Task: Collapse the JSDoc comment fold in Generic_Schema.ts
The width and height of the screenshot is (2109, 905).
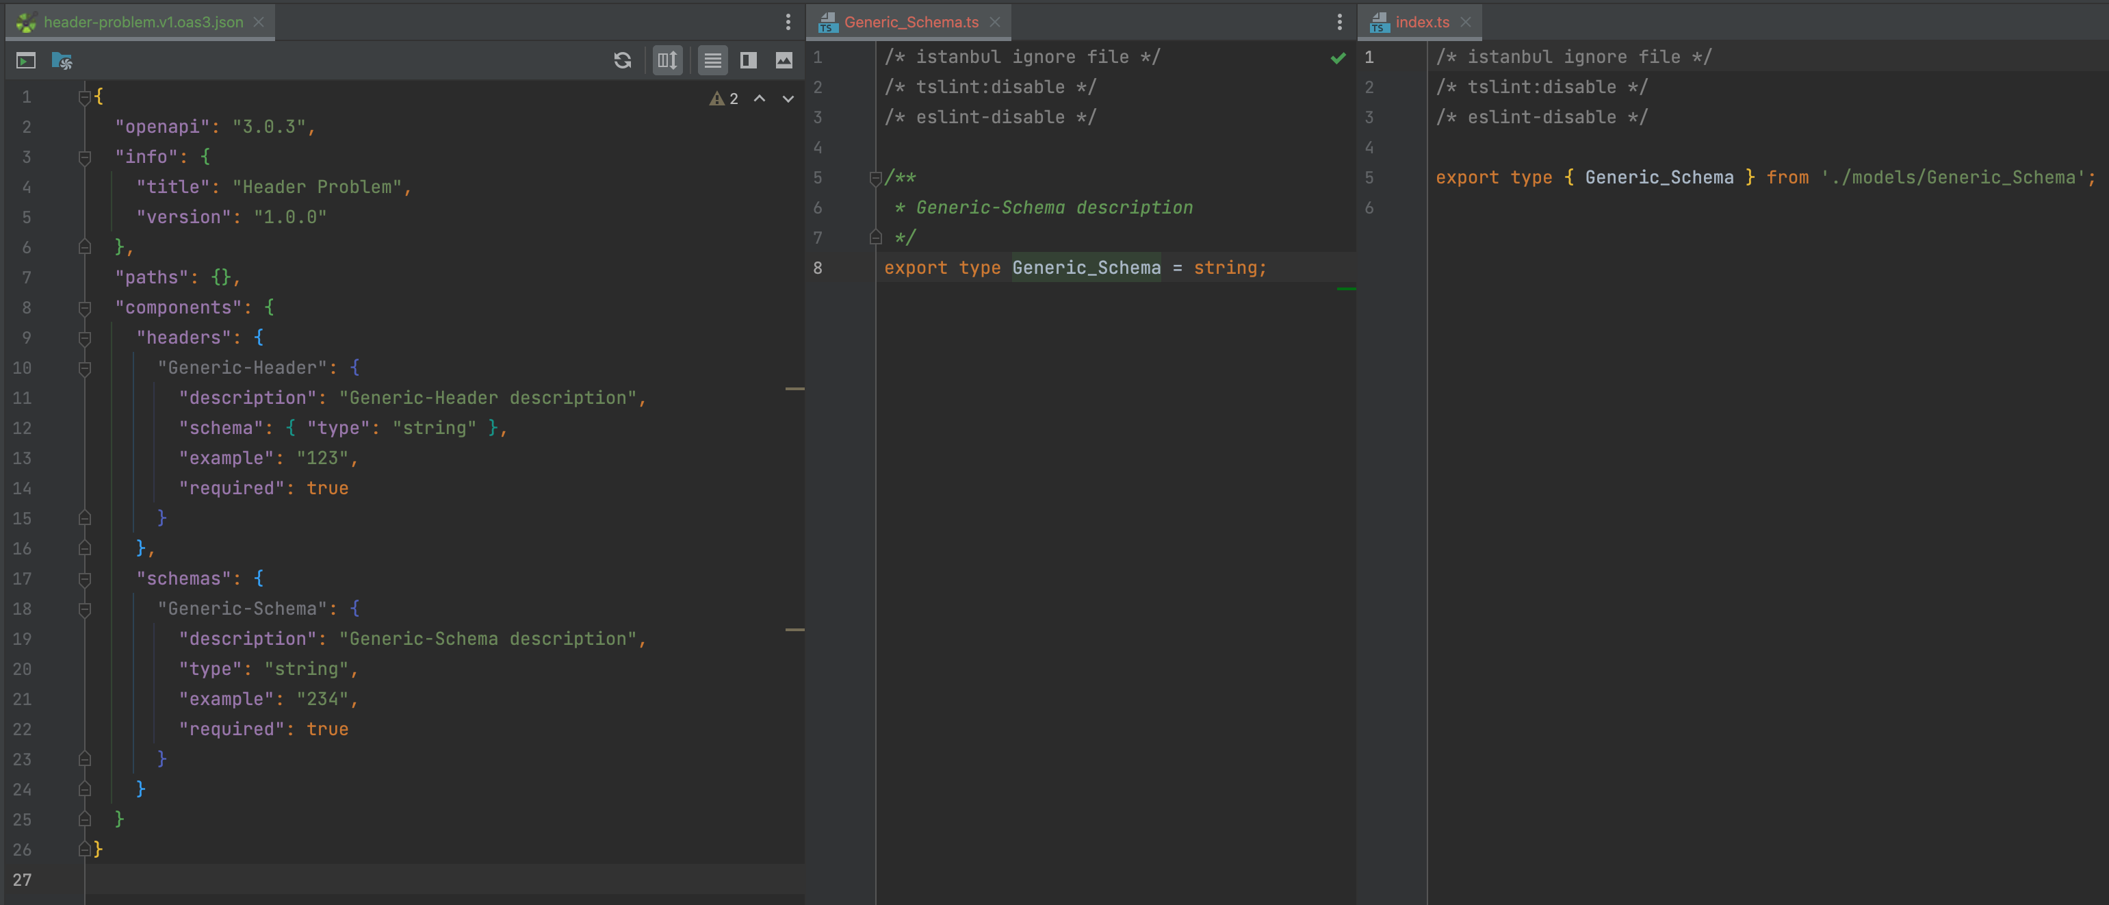Action: coord(875,178)
